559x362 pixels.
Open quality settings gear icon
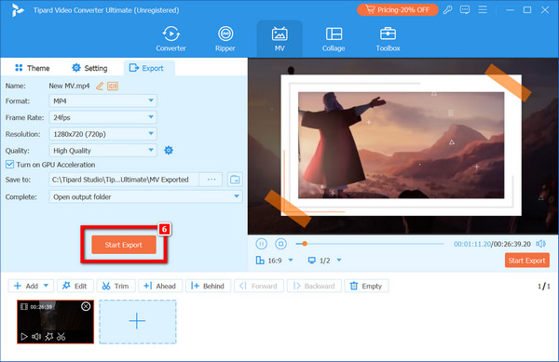coord(169,150)
